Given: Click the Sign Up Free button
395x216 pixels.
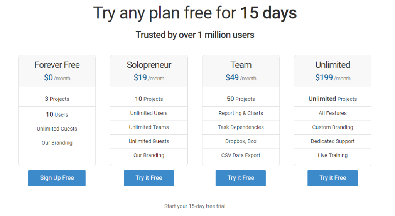Looking at the screenshot, I should coord(57,178).
